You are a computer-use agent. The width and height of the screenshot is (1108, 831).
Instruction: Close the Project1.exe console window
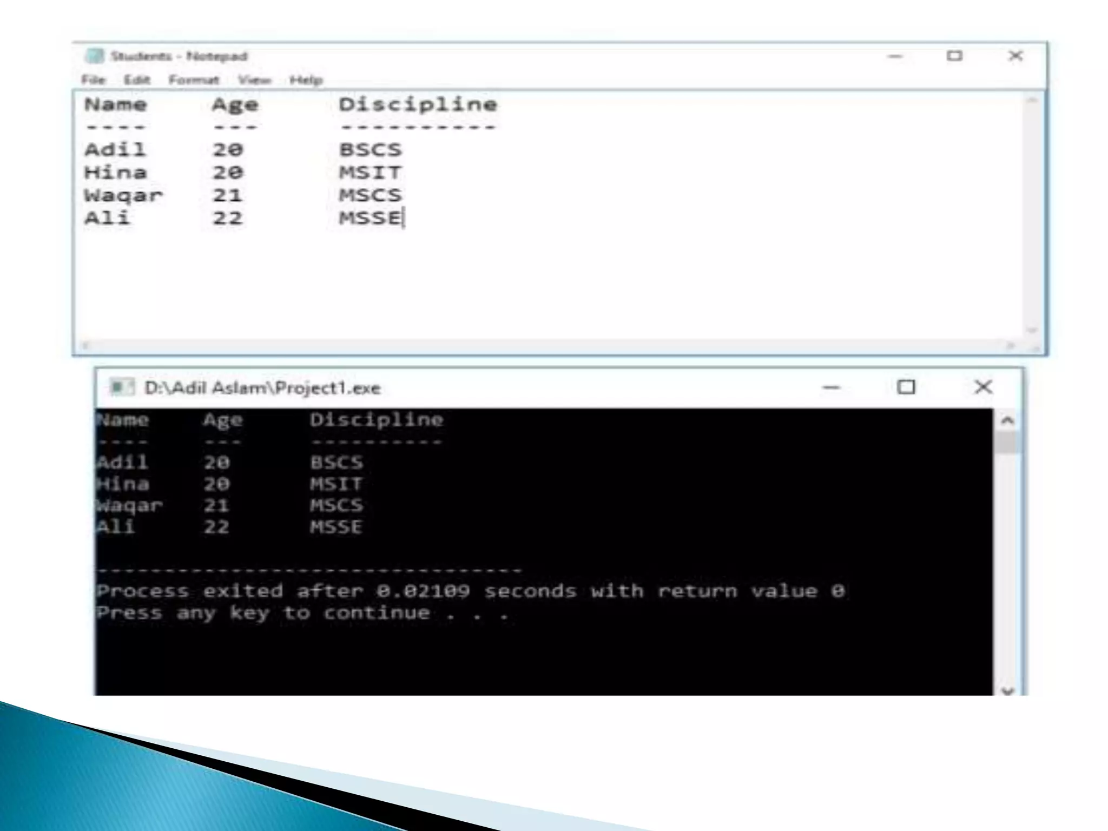[983, 387]
